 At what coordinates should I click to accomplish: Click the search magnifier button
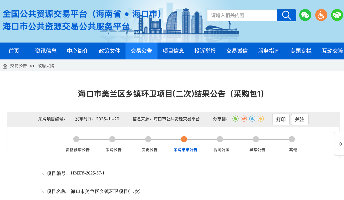tap(286, 15)
